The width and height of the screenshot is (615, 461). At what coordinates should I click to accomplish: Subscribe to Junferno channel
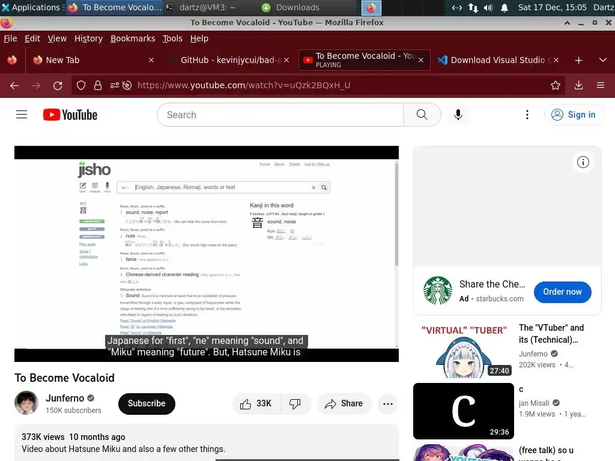coord(147,403)
